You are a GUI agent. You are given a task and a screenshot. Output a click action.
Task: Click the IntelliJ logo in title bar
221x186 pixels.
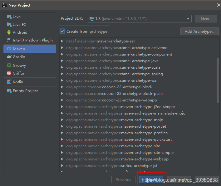click(x=4, y=5)
